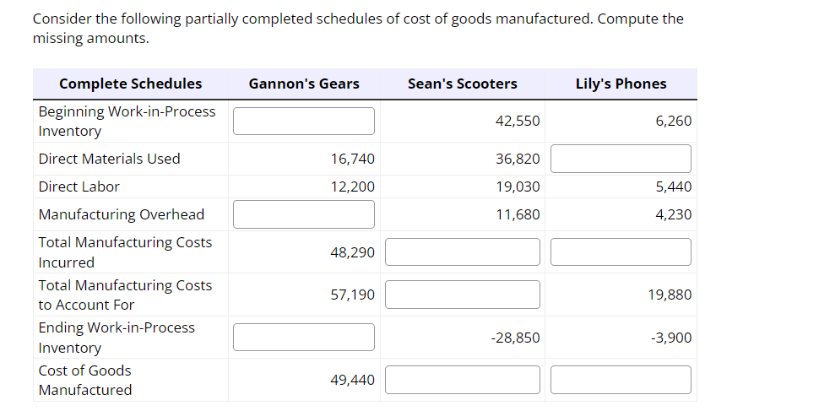Click Sean's Scooters Total Manufacturing Costs Incurred field
Screen dimensions: 819x411
[x=462, y=251]
